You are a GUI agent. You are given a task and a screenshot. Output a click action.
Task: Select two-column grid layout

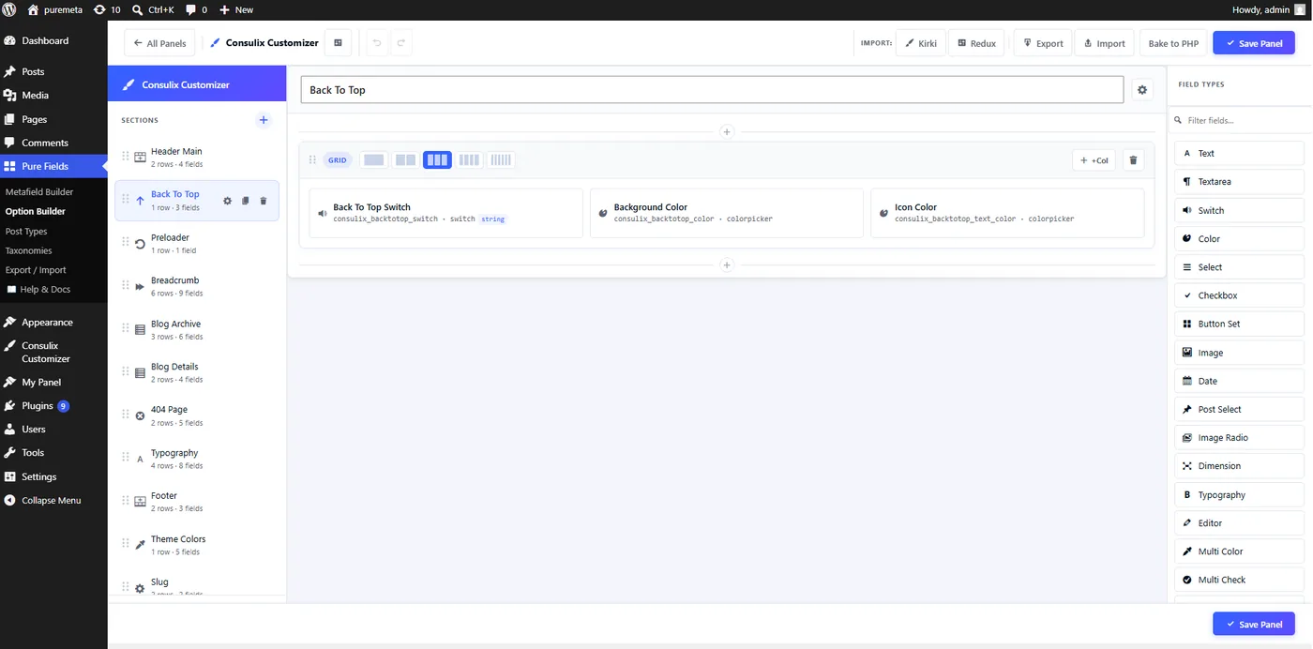pos(405,160)
